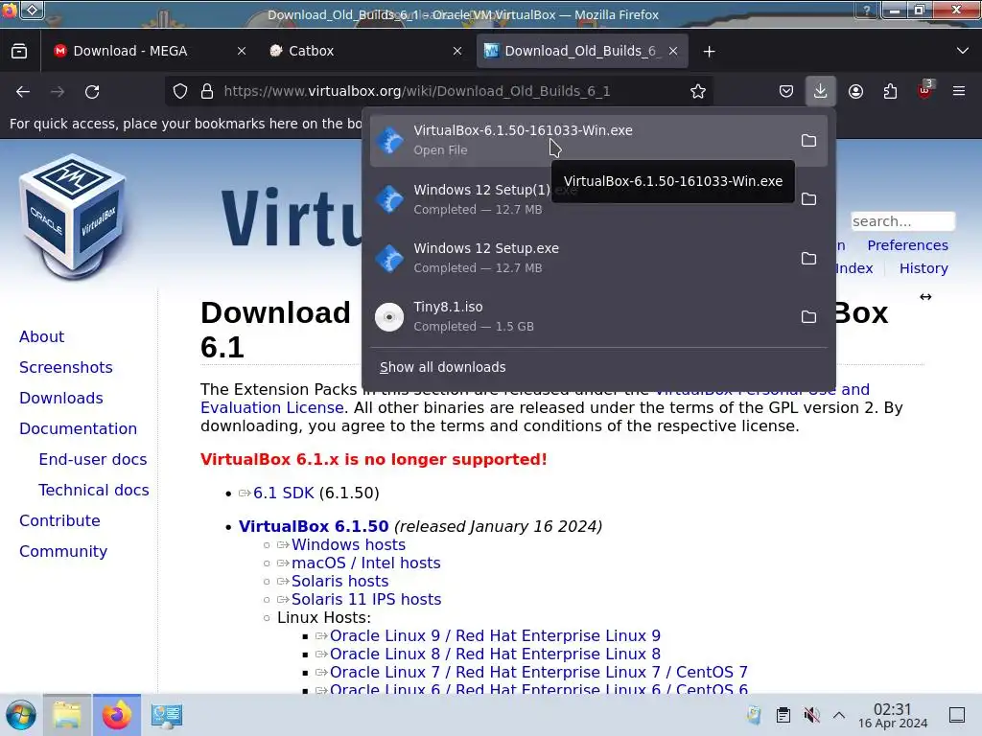982x736 pixels.
Task: Open Screenshots sidebar link
Action: point(66,367)
